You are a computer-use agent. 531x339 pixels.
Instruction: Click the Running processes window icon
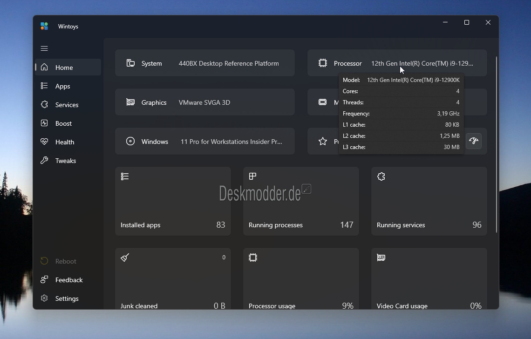click(252, 176)
